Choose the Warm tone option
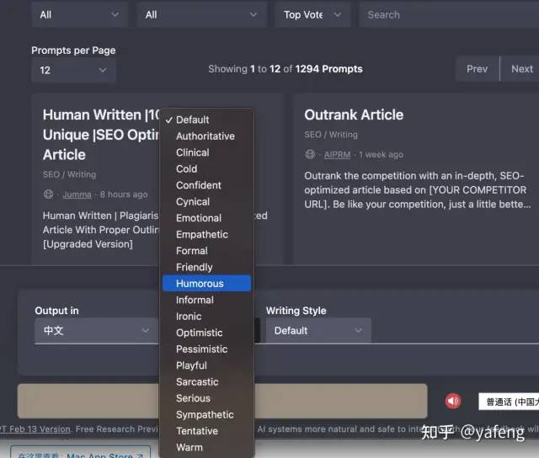The width and height of the screenshot is (539, 458). (189, 447)
